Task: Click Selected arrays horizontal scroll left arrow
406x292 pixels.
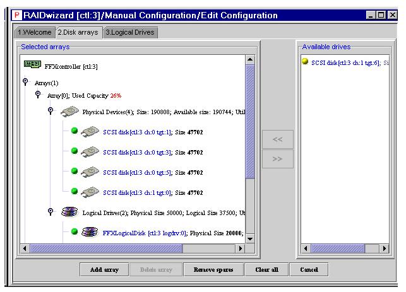Action: tap(25, 248)
